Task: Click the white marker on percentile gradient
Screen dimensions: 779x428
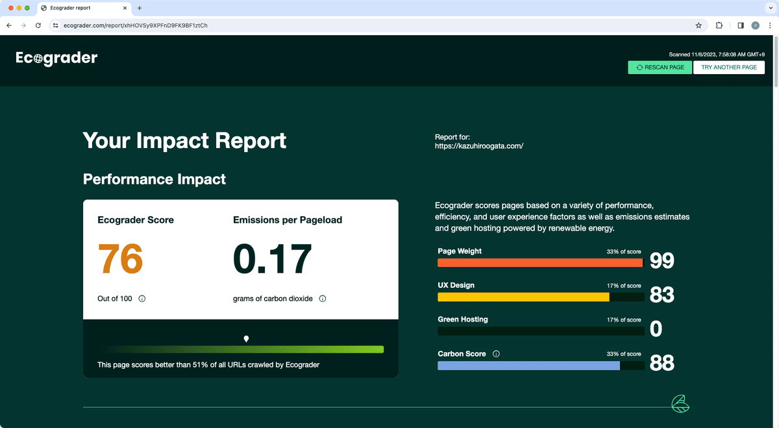Action: click(x=246, y=339)
